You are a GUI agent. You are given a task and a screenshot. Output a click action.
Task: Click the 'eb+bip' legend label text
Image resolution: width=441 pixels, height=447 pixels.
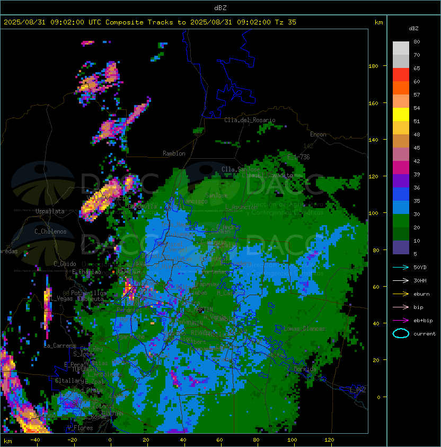click(423, 321)
